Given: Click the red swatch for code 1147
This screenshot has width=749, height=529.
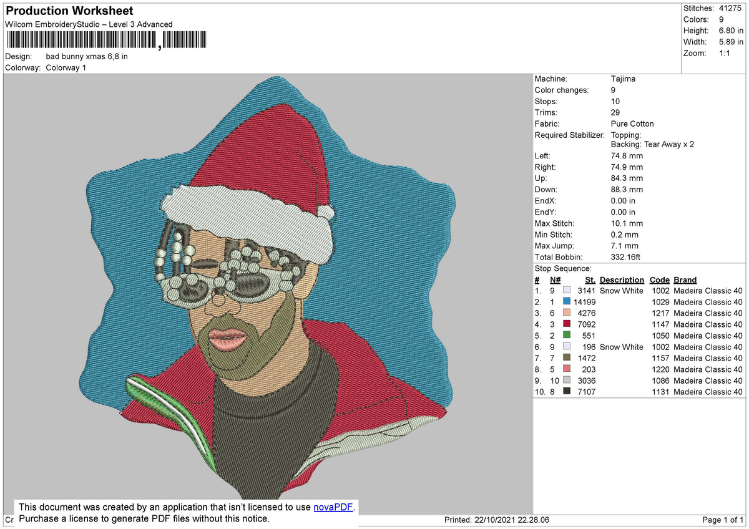Looking at the screenshot, I should coord(567,324).
